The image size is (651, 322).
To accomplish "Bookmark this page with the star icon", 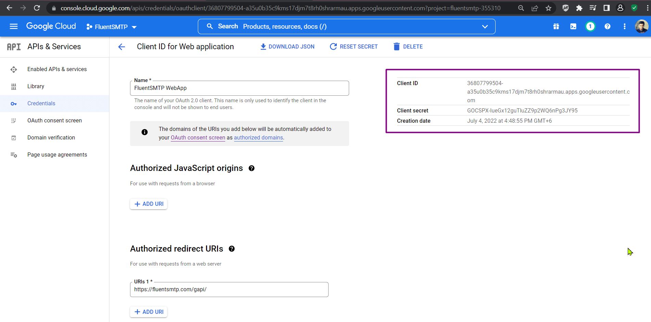I will pyautogui.click(x=548, y=8).
